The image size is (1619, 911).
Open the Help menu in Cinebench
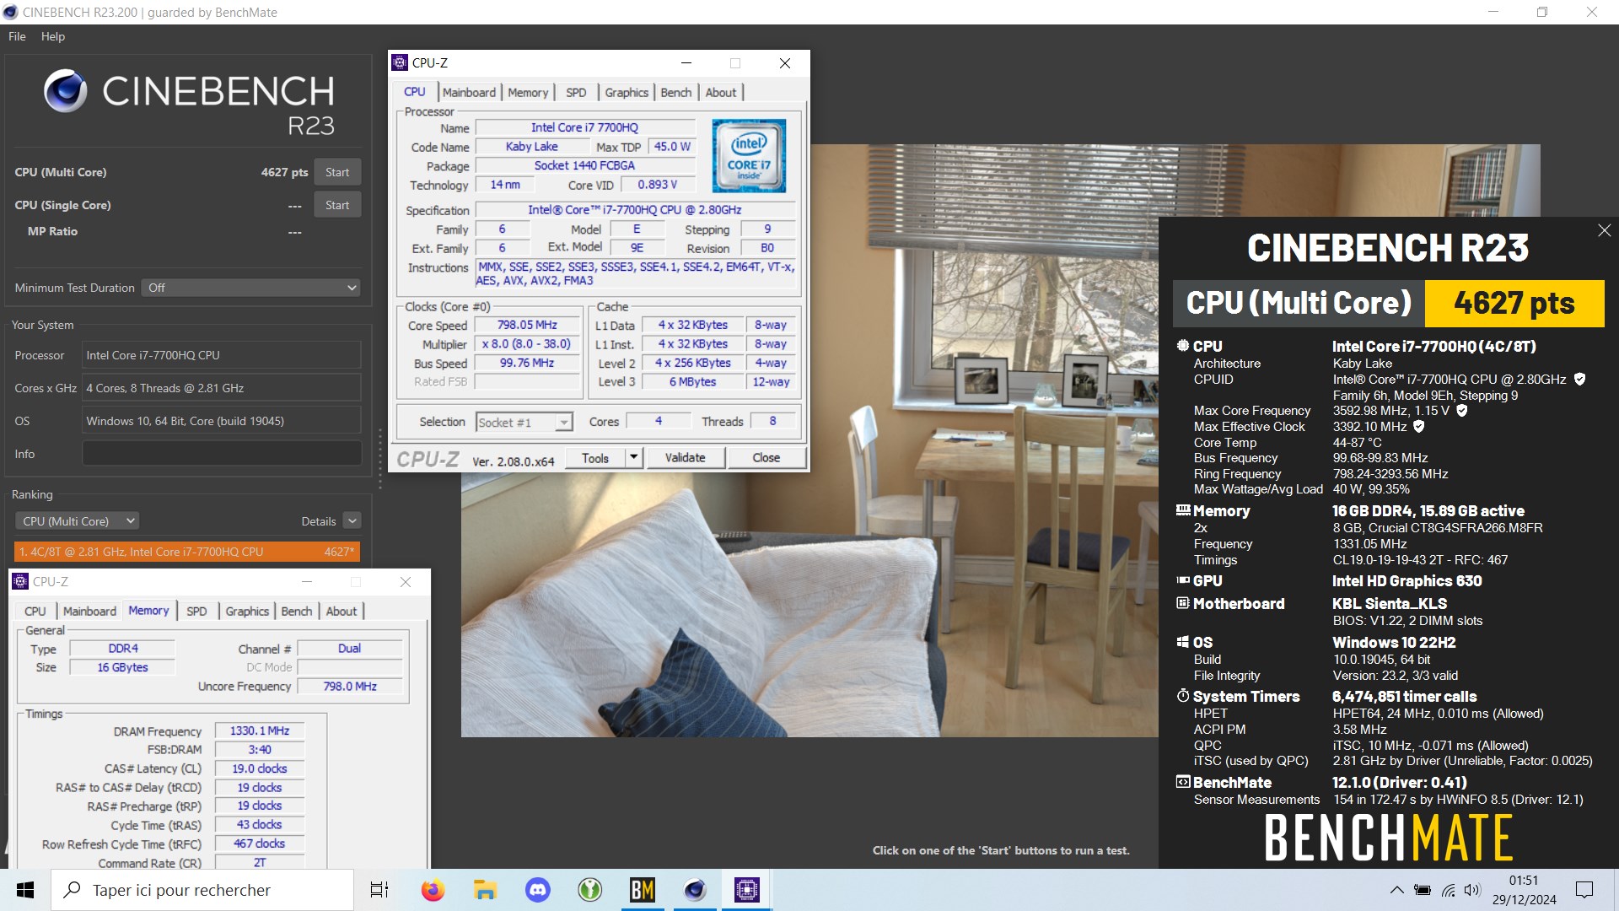tap(52, 36)
